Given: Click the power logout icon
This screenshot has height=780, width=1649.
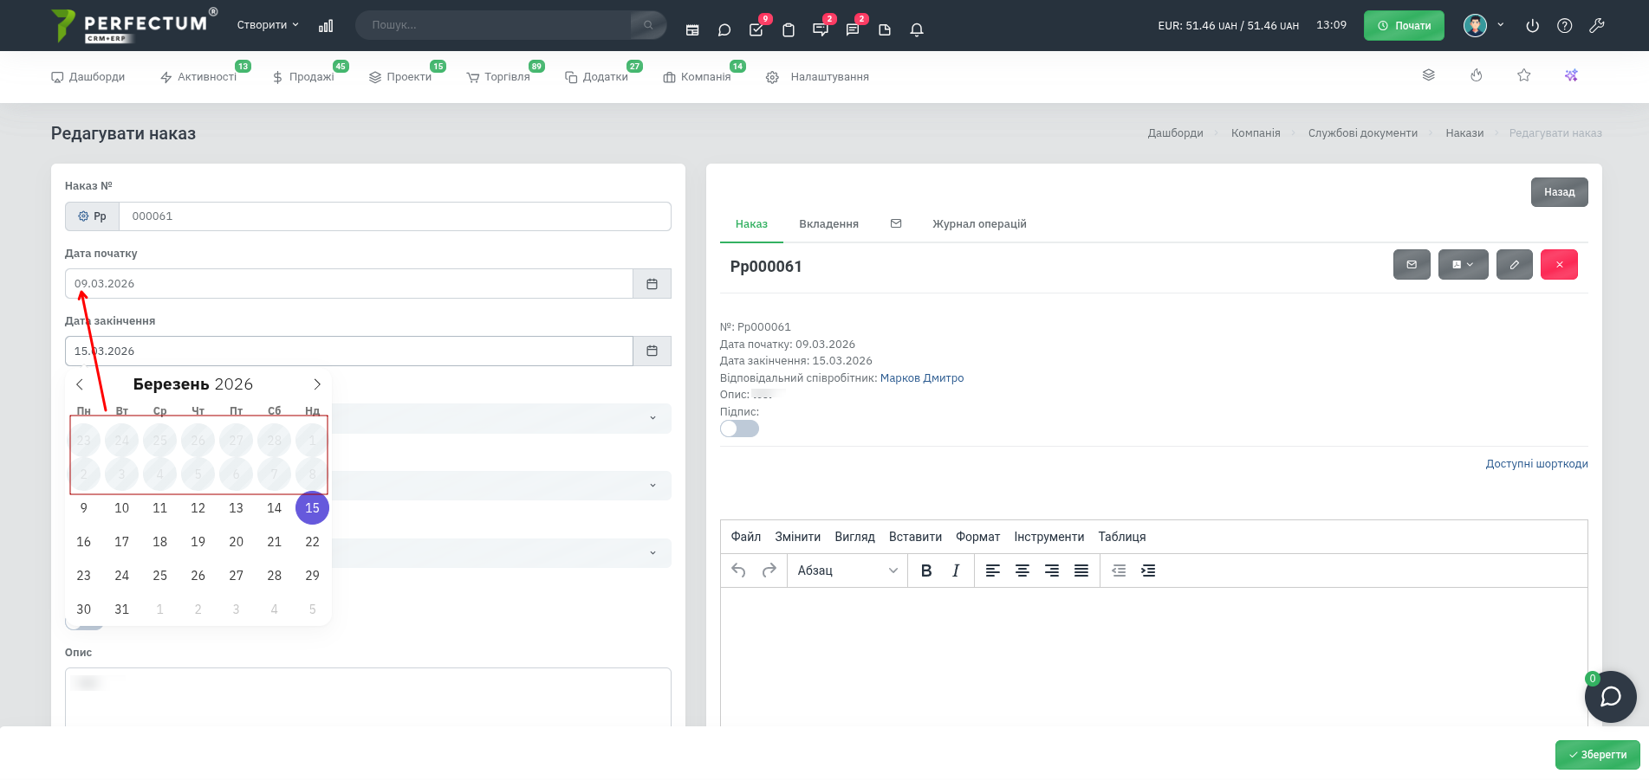Looking at the screenshot, I should click(1532, 26).
